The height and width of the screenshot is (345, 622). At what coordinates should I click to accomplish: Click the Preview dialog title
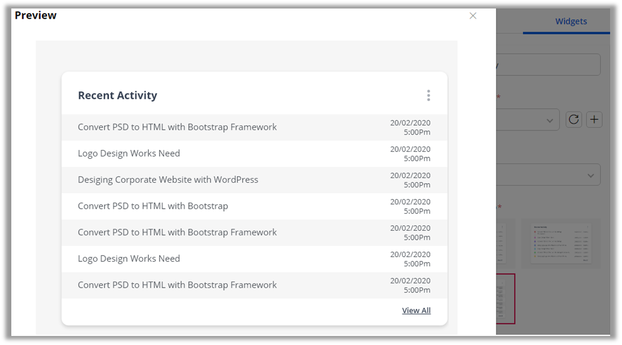[x=36, y=15]
